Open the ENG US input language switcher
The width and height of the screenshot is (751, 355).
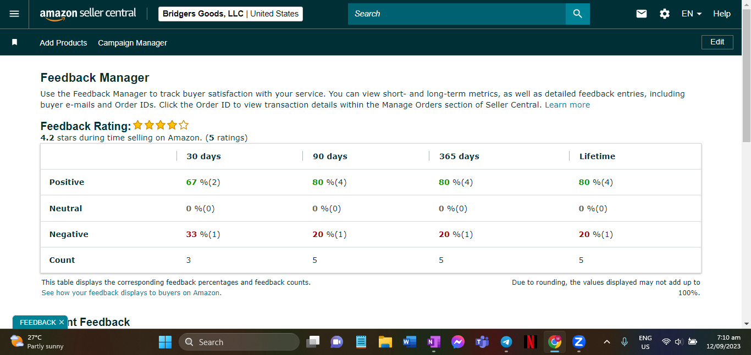(x=645, y=342)
